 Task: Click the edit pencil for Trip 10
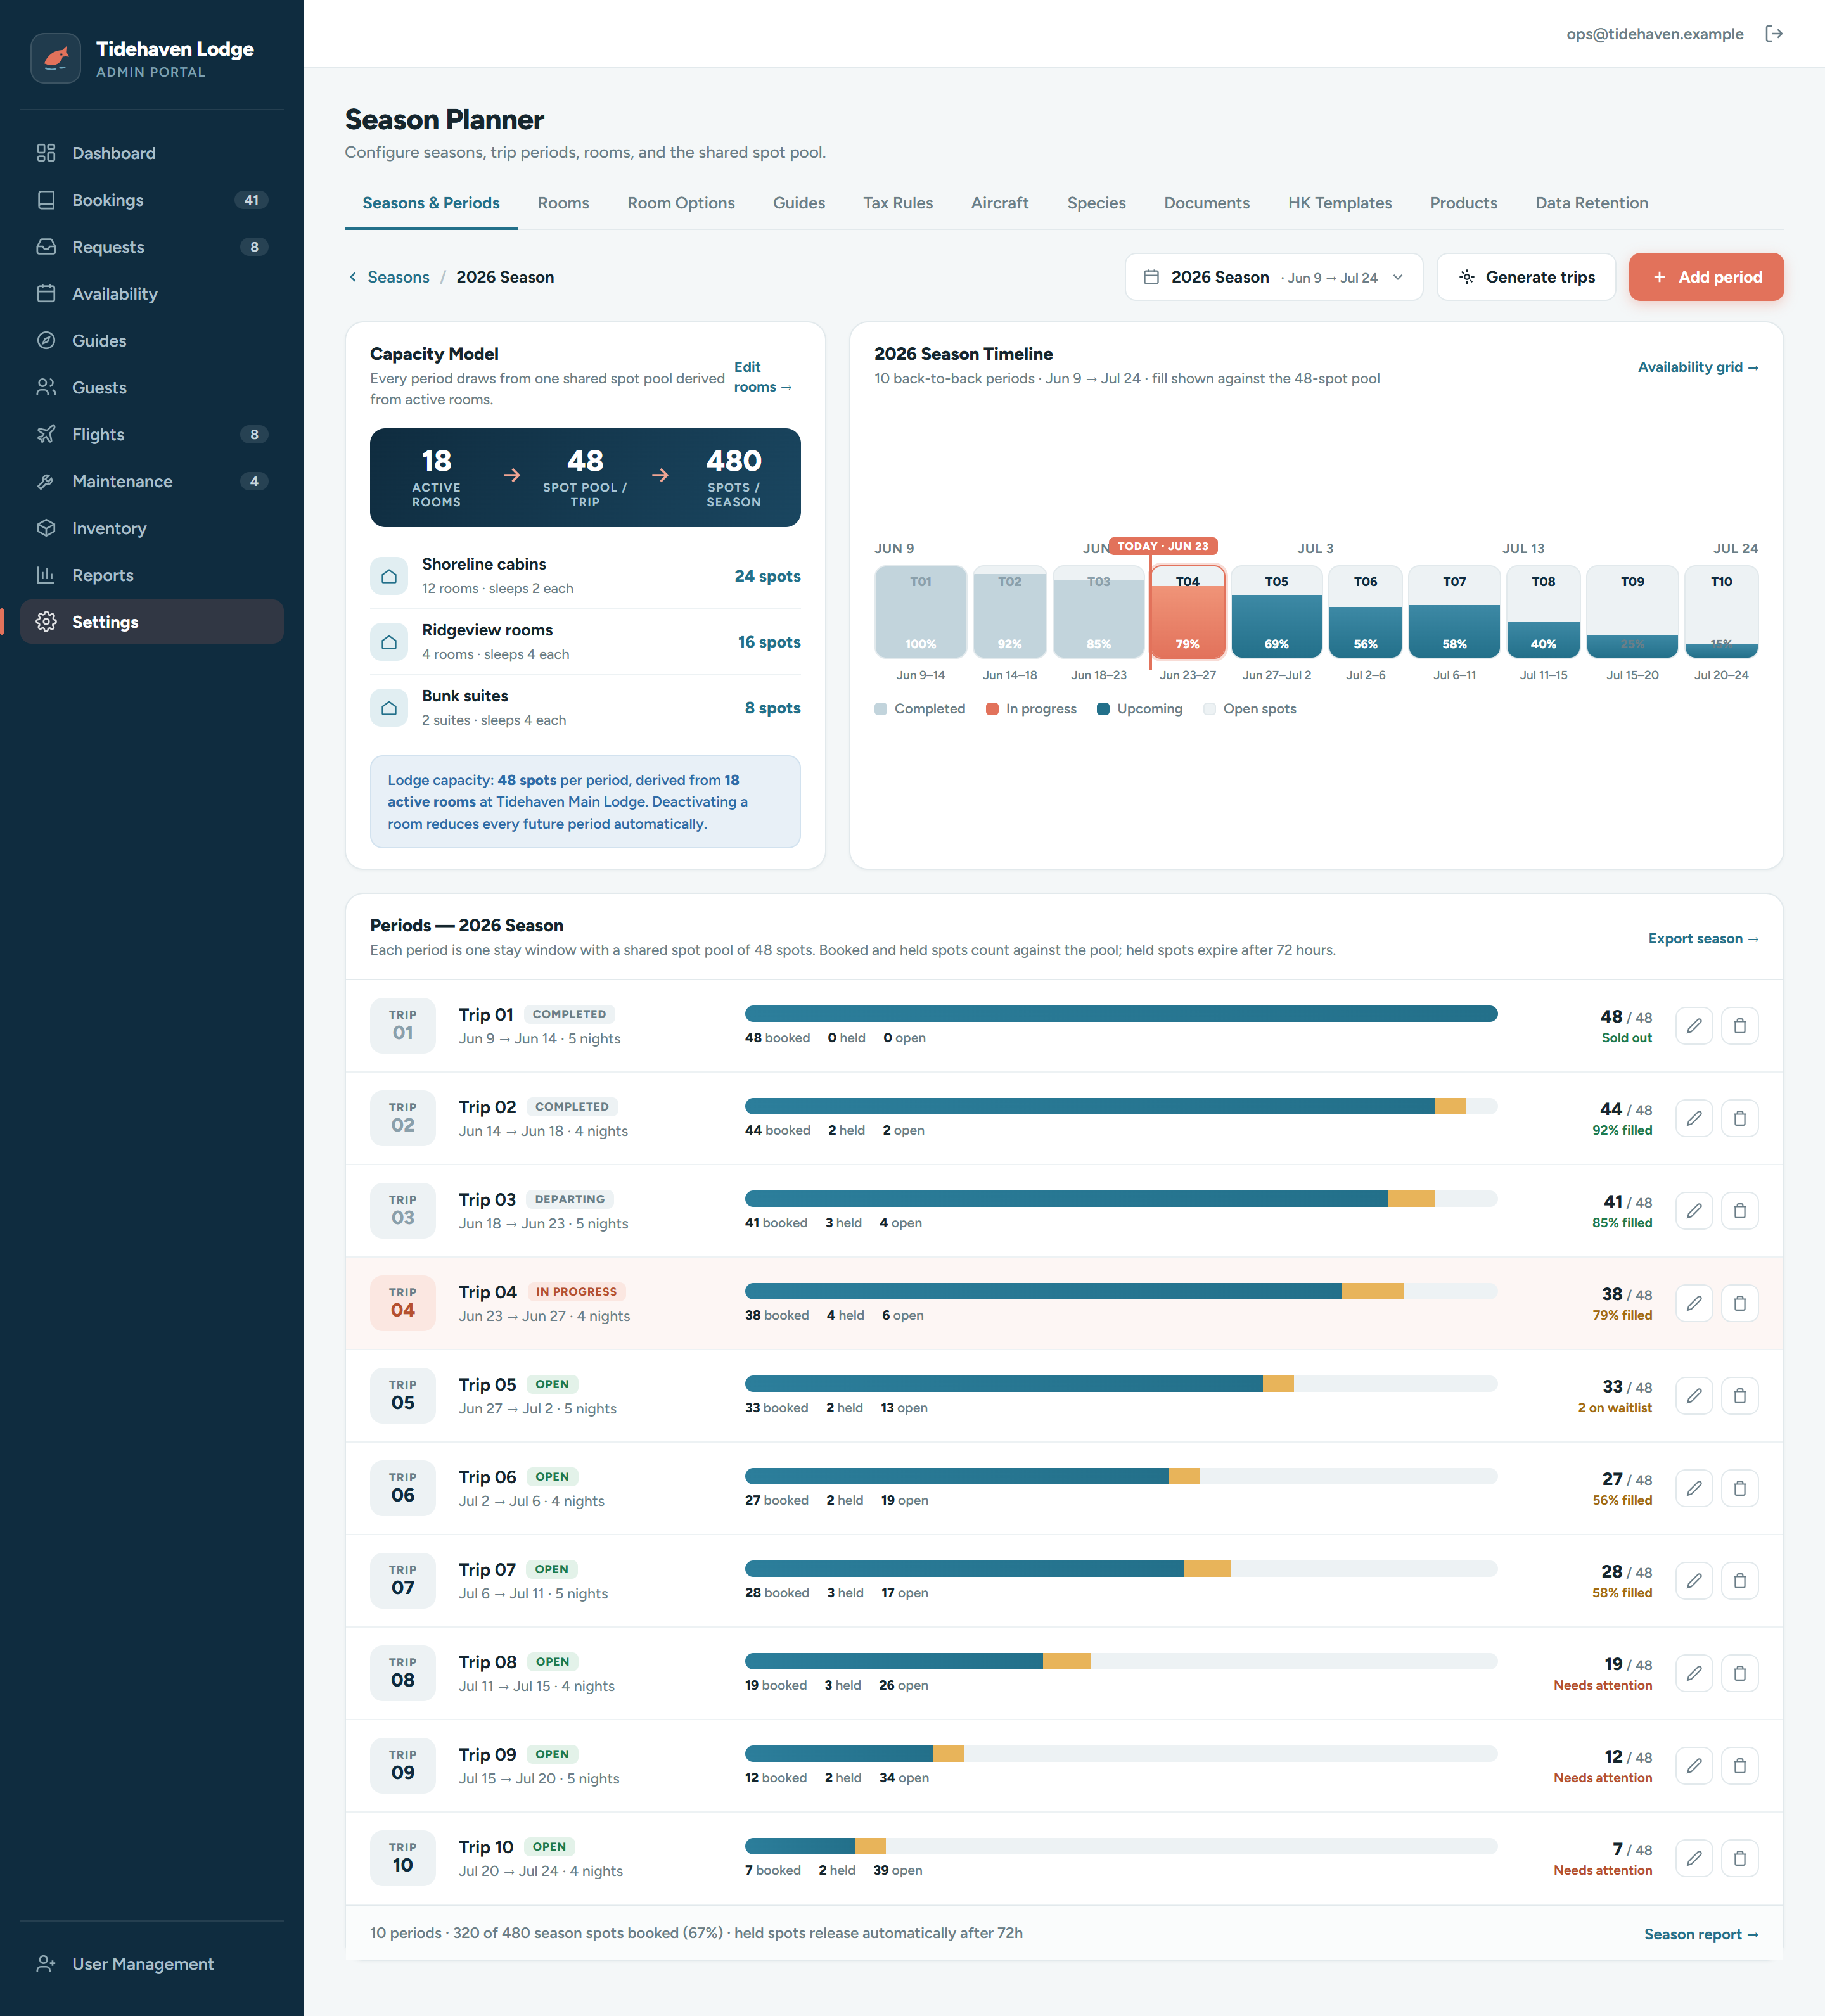(1694, 1858)
